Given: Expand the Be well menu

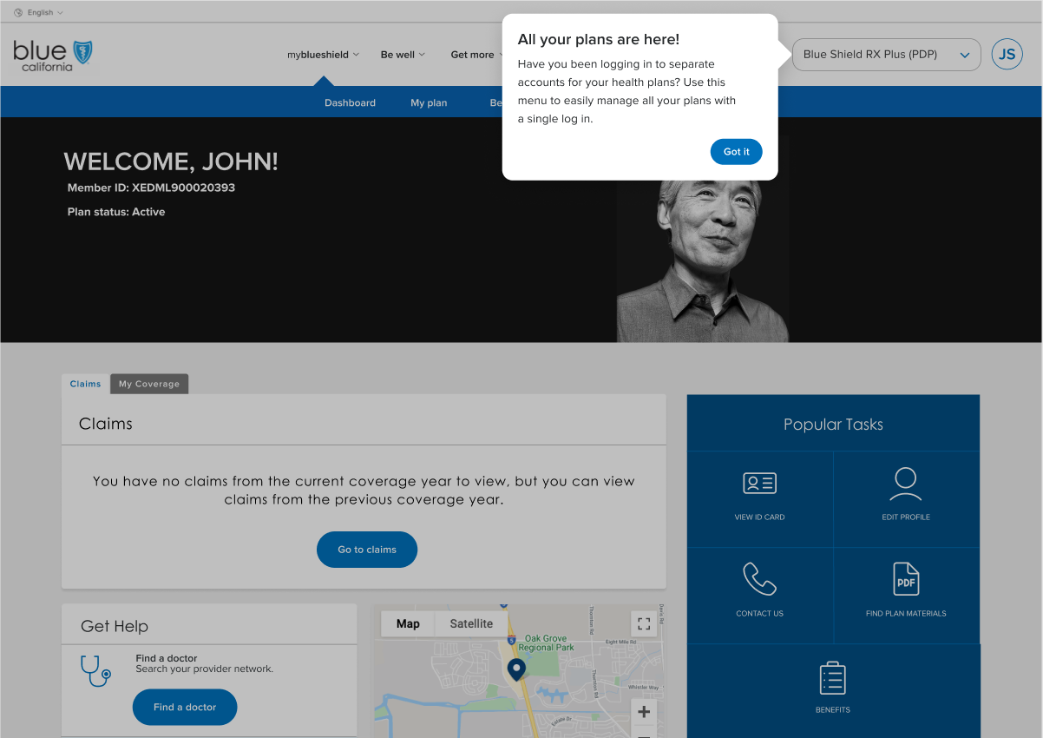Looking at the screenshot, I should tap(403, 55).
